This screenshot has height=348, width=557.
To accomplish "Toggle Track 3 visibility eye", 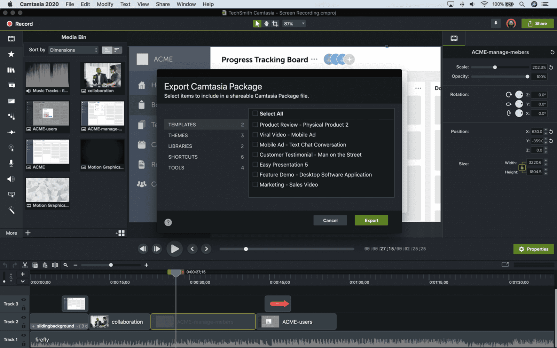I will point(24,300).
